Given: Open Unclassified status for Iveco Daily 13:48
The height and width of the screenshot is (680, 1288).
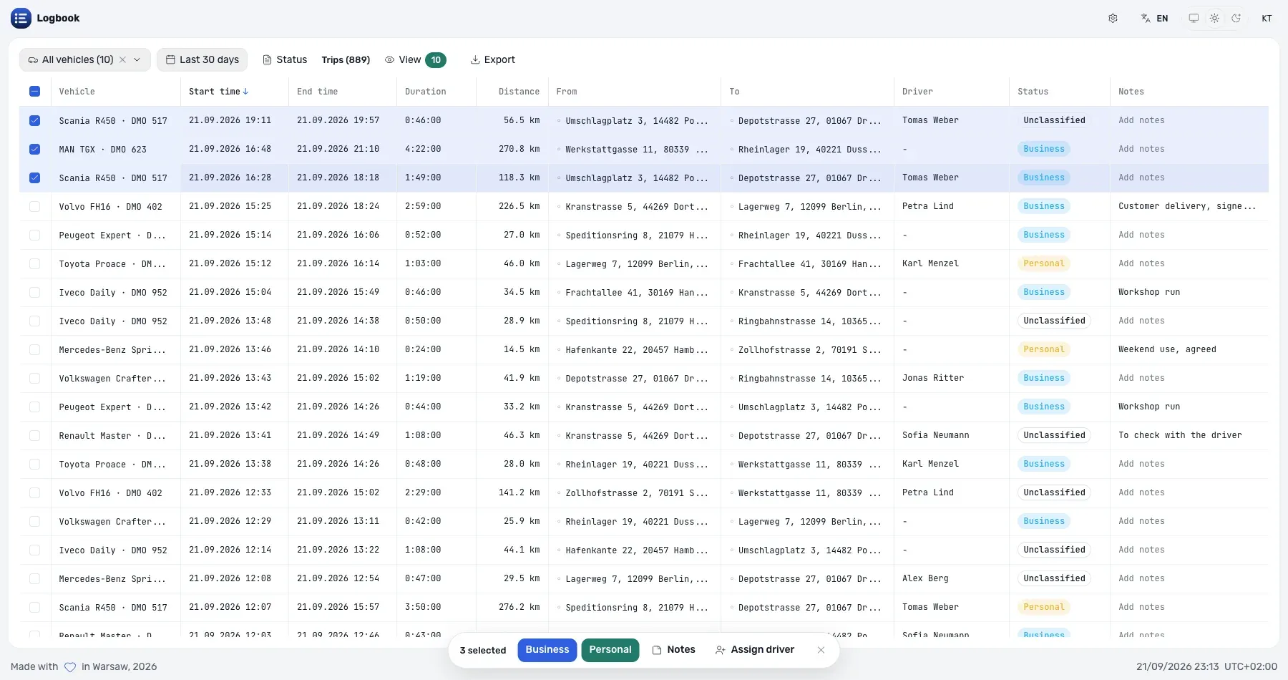Looking at the screenshot, I should click(1054, 321).
